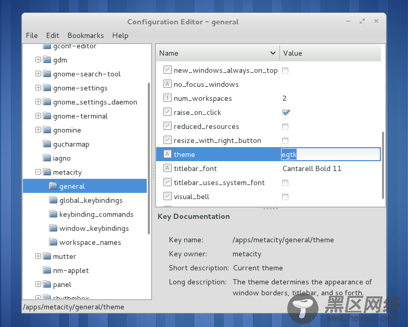This screenshot has height=327, width=408.
Task: Click the string type icon for no_focus_windows
Action: tap(168, 84)
